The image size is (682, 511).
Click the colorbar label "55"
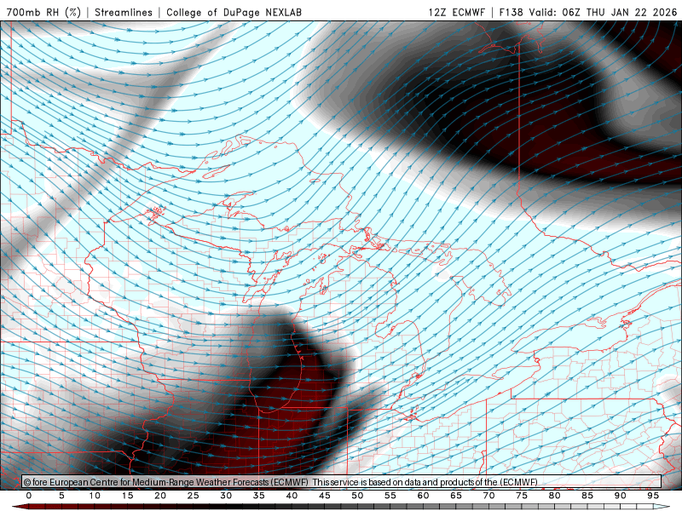(x=390, y=496)
